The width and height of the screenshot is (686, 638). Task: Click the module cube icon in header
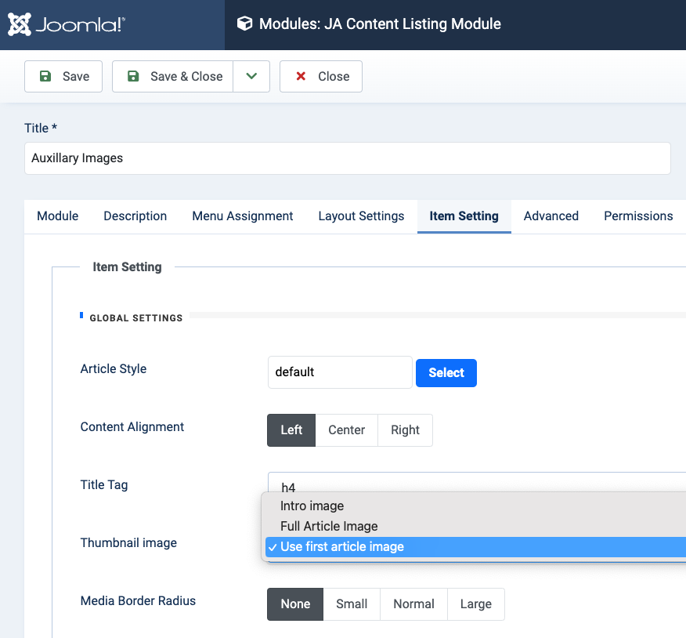[x=245, y=24]
